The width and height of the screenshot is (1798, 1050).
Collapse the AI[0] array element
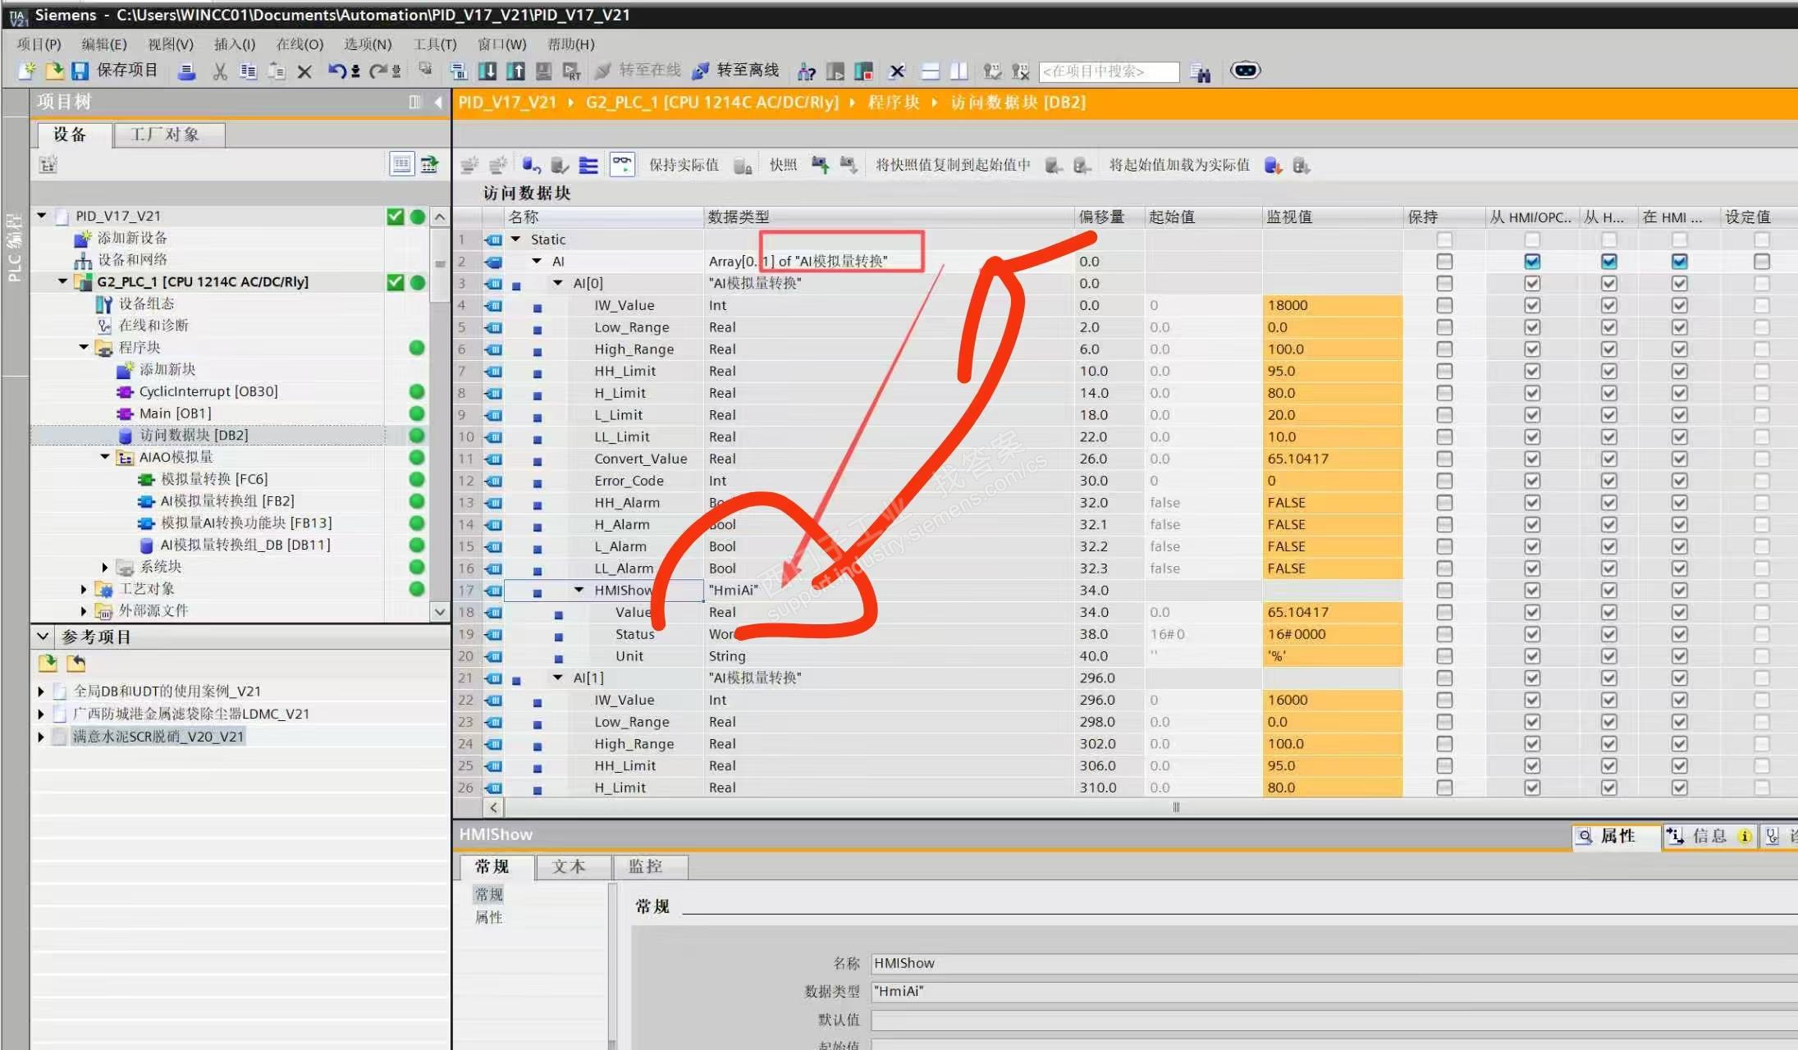pyautogui.click(x=558, y=283)
